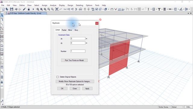Open Modify/Show Replicate Options for Assigns

coord(75,81)
